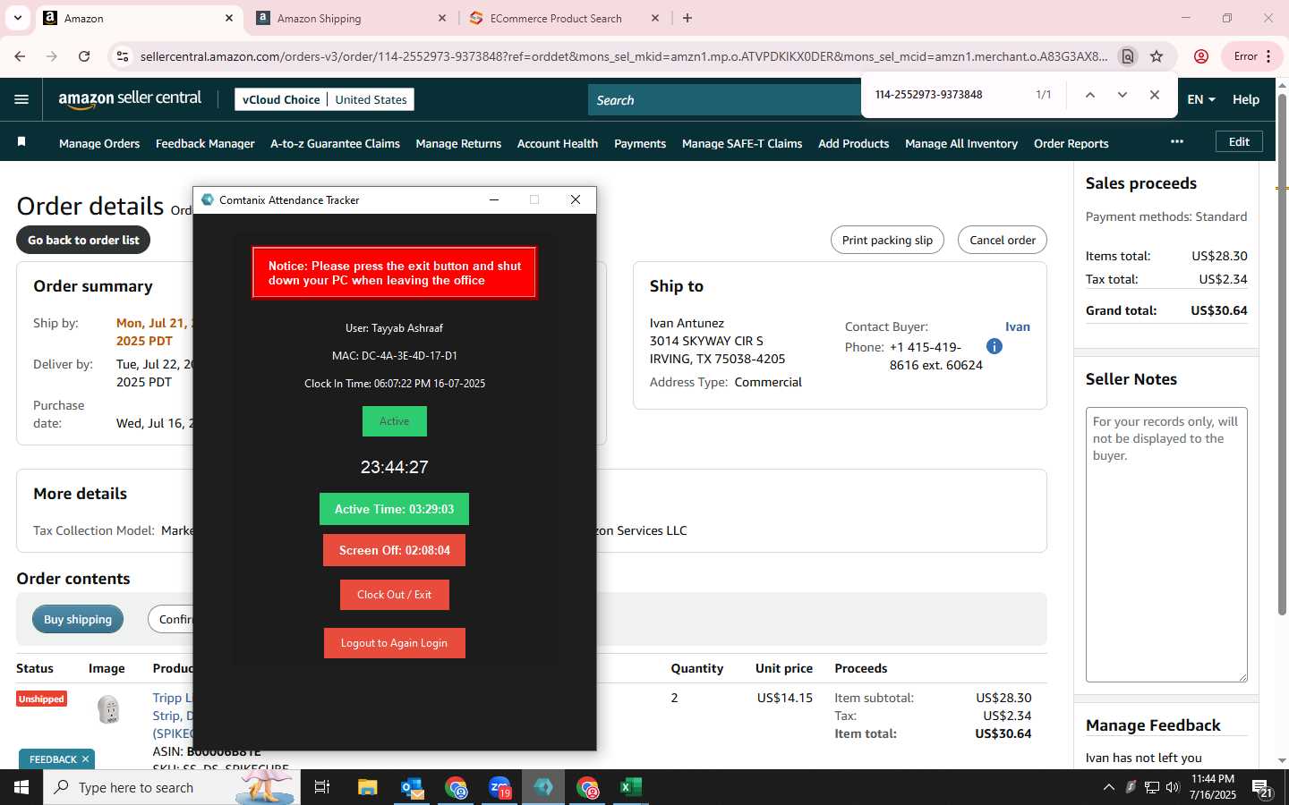Click the Buy shipping button
This screenshot has width=1289, height=805.
(x=78, y=619)
